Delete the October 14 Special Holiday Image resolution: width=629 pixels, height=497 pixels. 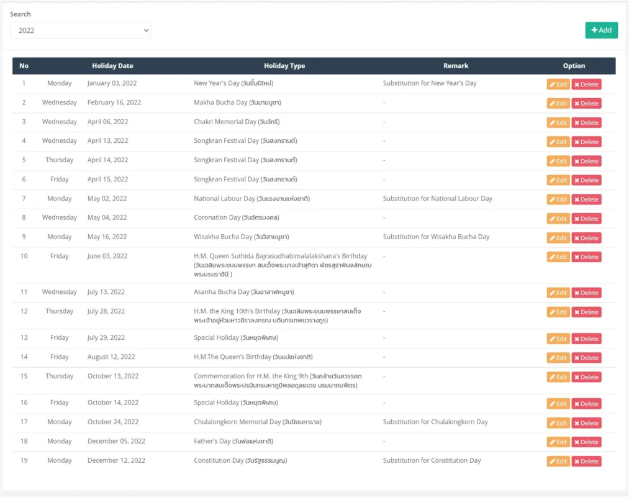586,404
